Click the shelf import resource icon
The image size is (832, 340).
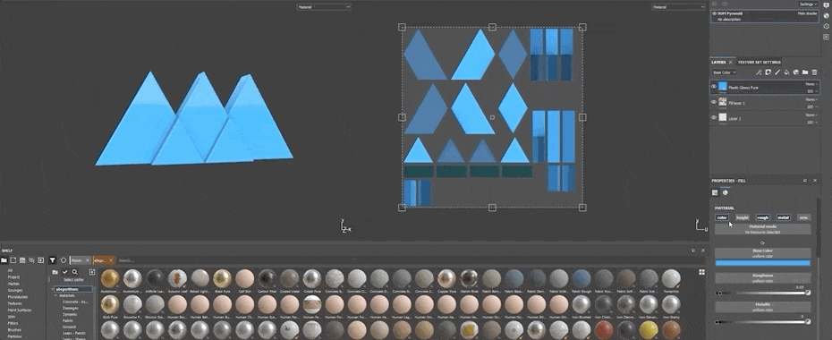tap(13, 259)
